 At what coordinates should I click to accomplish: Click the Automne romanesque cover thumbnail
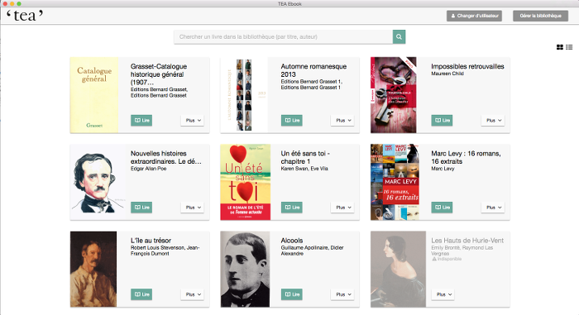(x=244, y=95)
